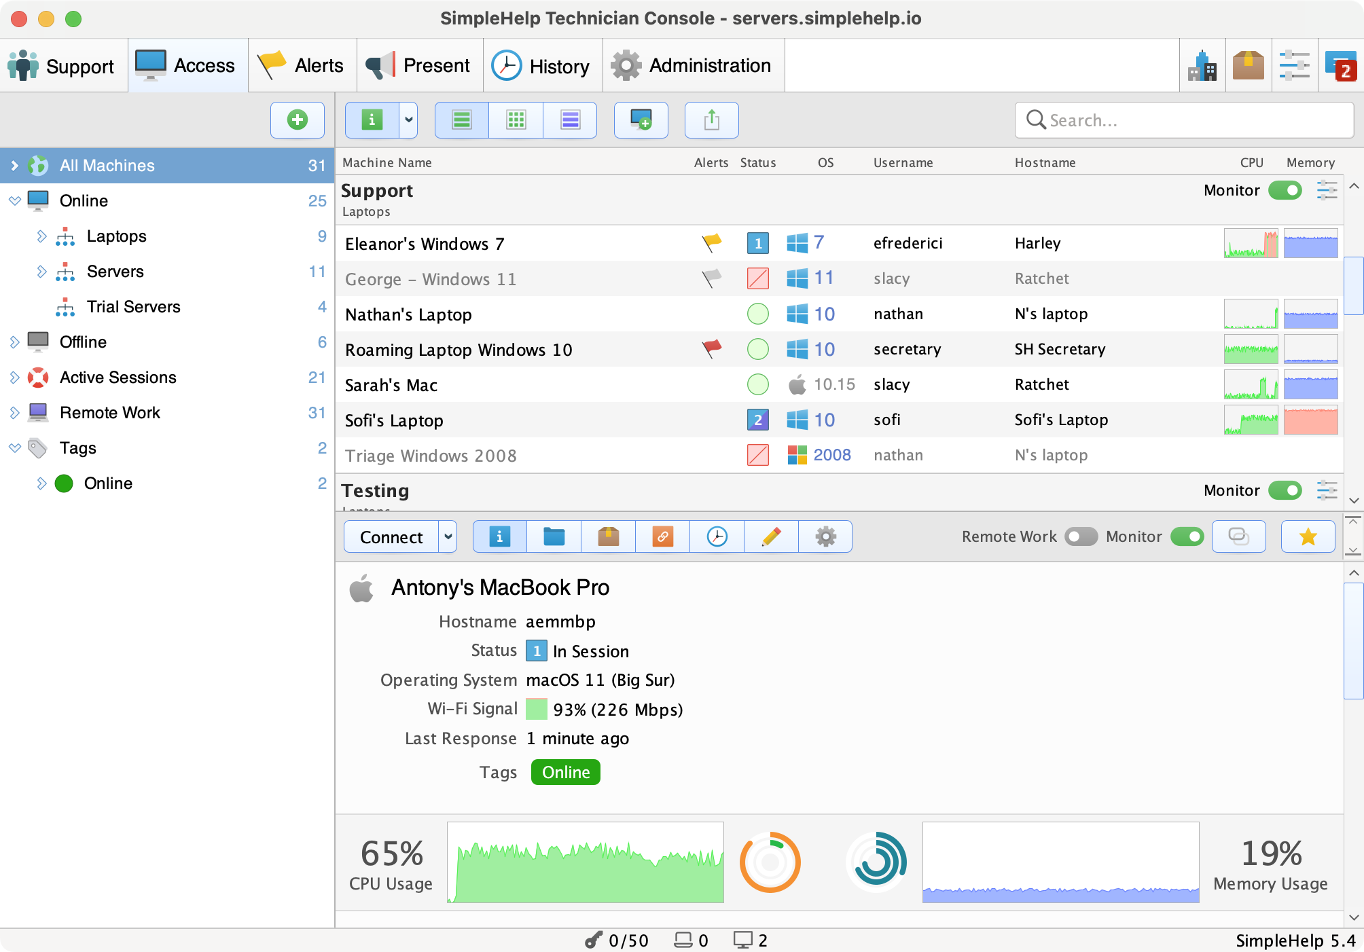
Task: Expand the Servers tree node
Action: click(41, 272)
